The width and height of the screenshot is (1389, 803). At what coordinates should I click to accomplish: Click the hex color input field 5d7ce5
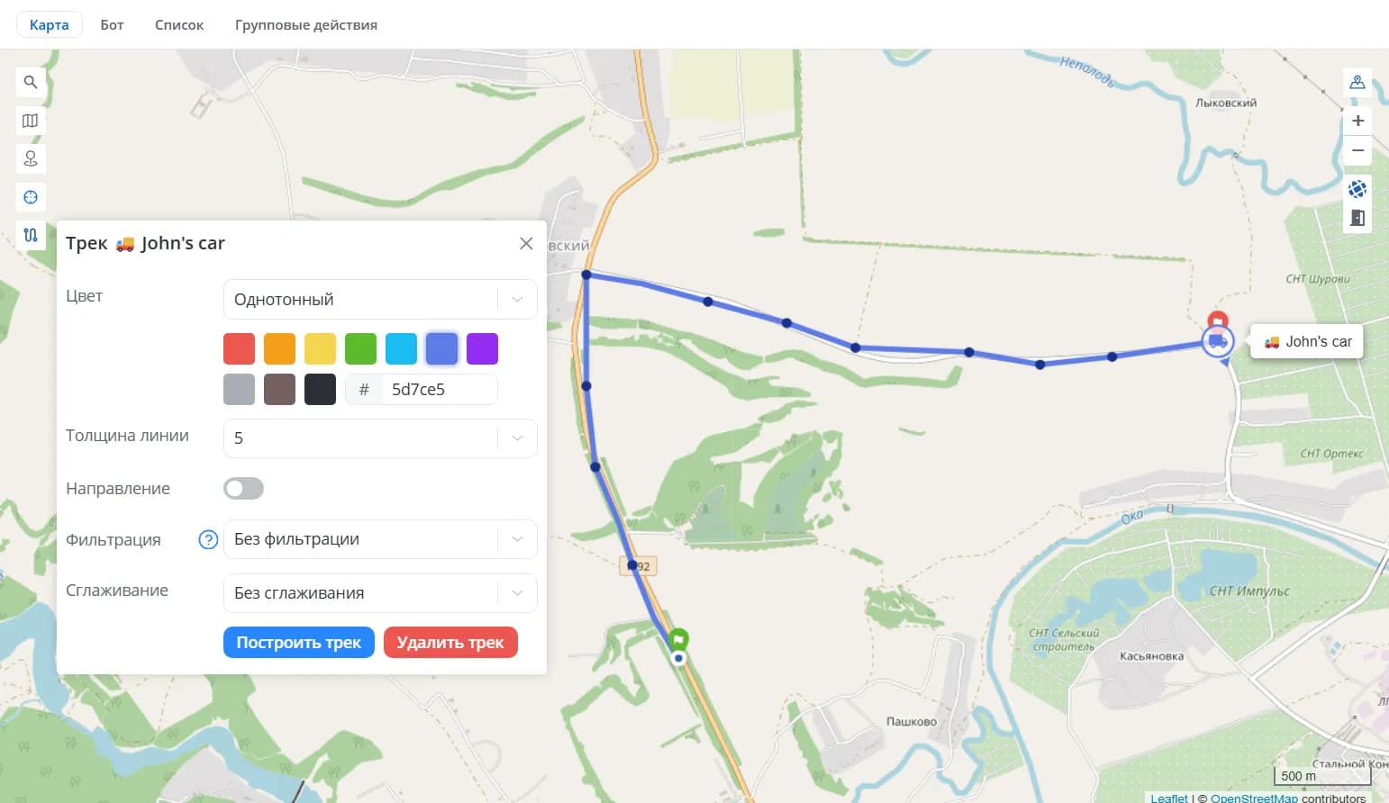[x=439, y=389]
